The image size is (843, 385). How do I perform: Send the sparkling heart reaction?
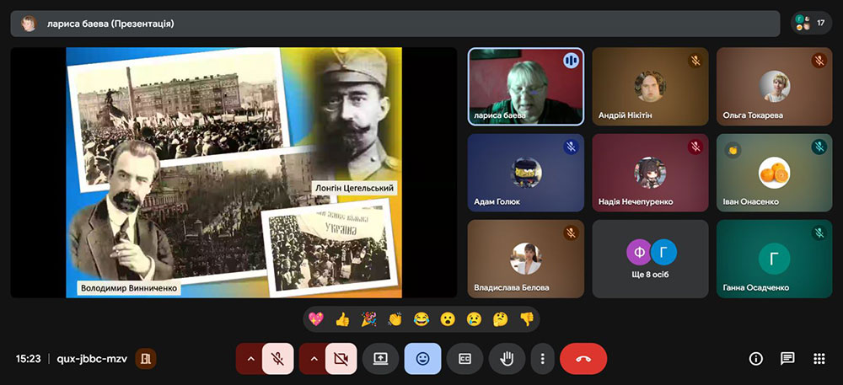click(316, 319)
